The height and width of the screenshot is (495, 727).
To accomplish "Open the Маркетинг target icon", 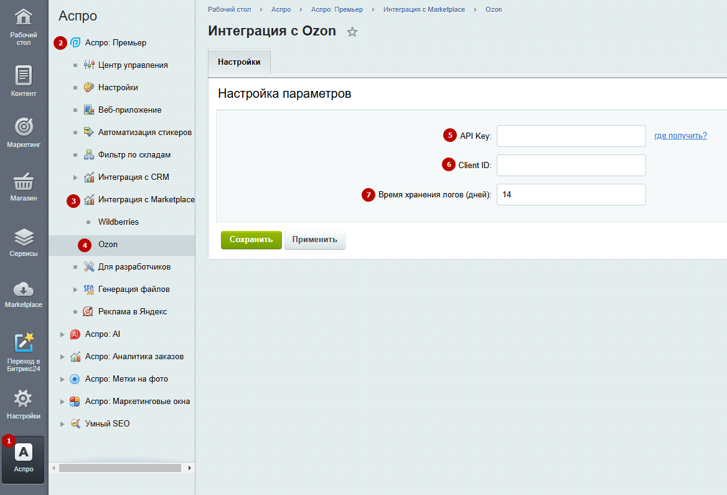I will 24,126.
